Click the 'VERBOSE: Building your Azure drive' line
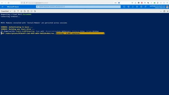The width and height of the screenshot is (169, 95). point(18,29)
